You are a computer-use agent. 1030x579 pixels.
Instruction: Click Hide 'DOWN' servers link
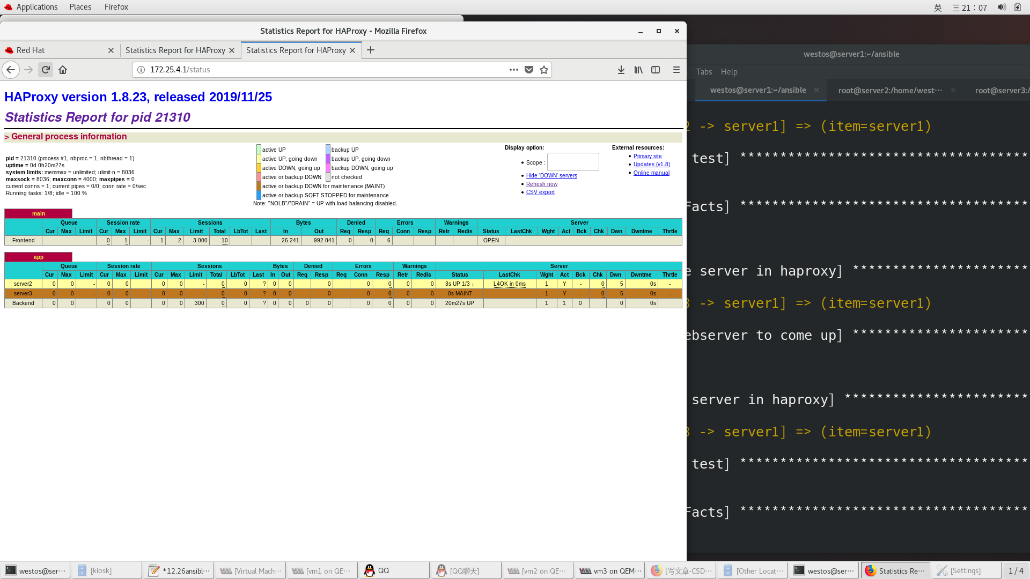pos(551,176)
